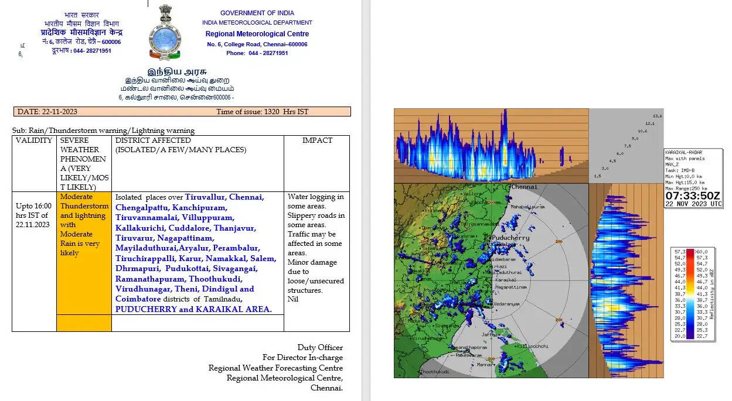This screenshot has height=401, width=732.
Task: Click the Puducherry label on radar map
Action: point(511,238)
